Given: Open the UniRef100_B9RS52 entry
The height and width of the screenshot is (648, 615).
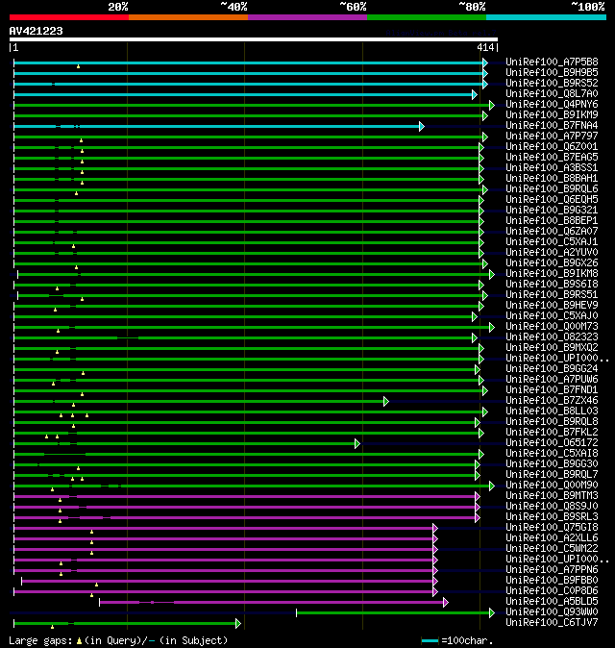Looking at the screenshot, I should coord(552,83).
